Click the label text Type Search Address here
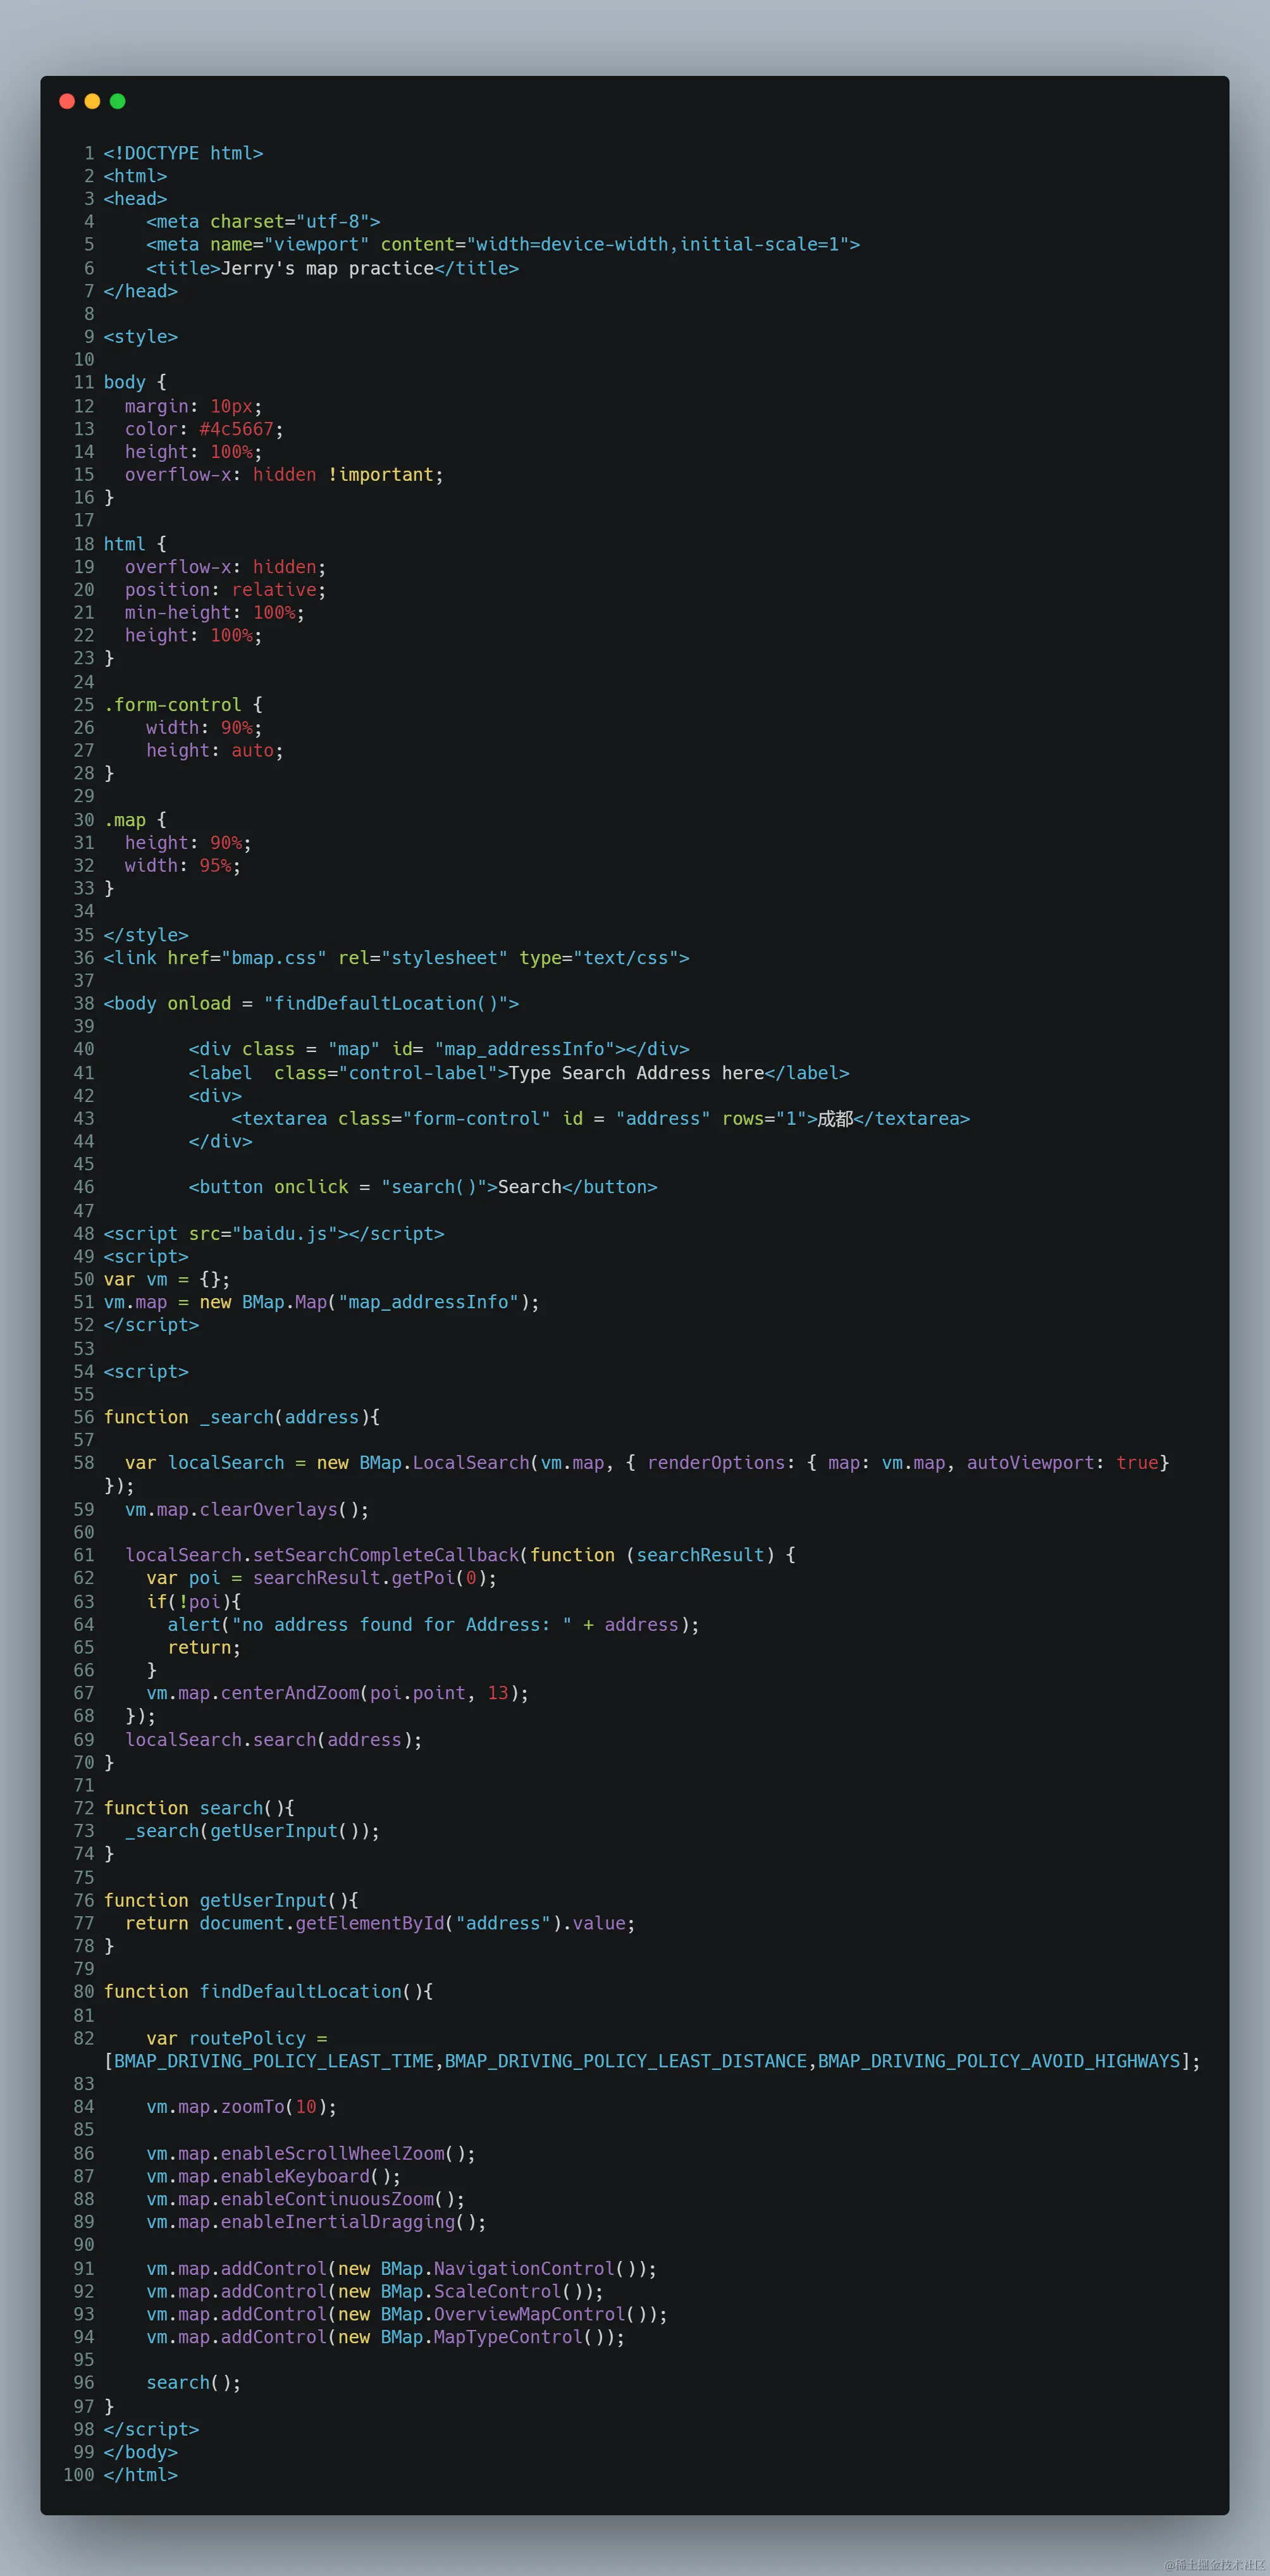The image size is (1270, 2576). coord(636,1073)
